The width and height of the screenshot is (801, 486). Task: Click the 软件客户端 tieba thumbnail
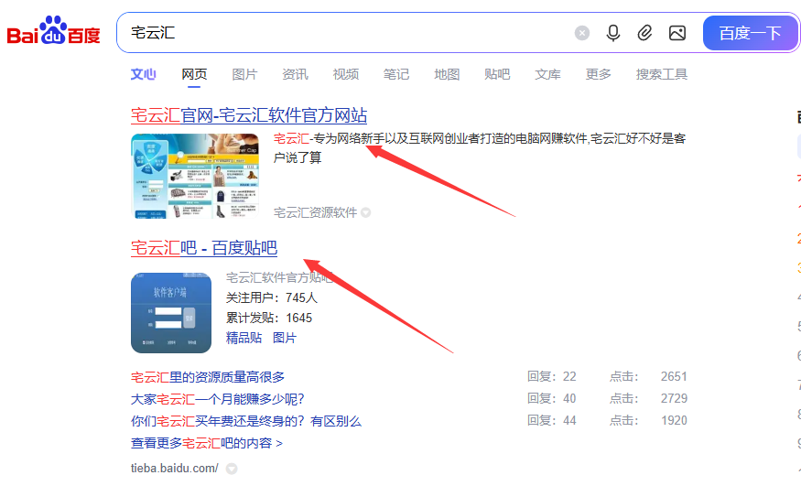click(x=171, y=313)
